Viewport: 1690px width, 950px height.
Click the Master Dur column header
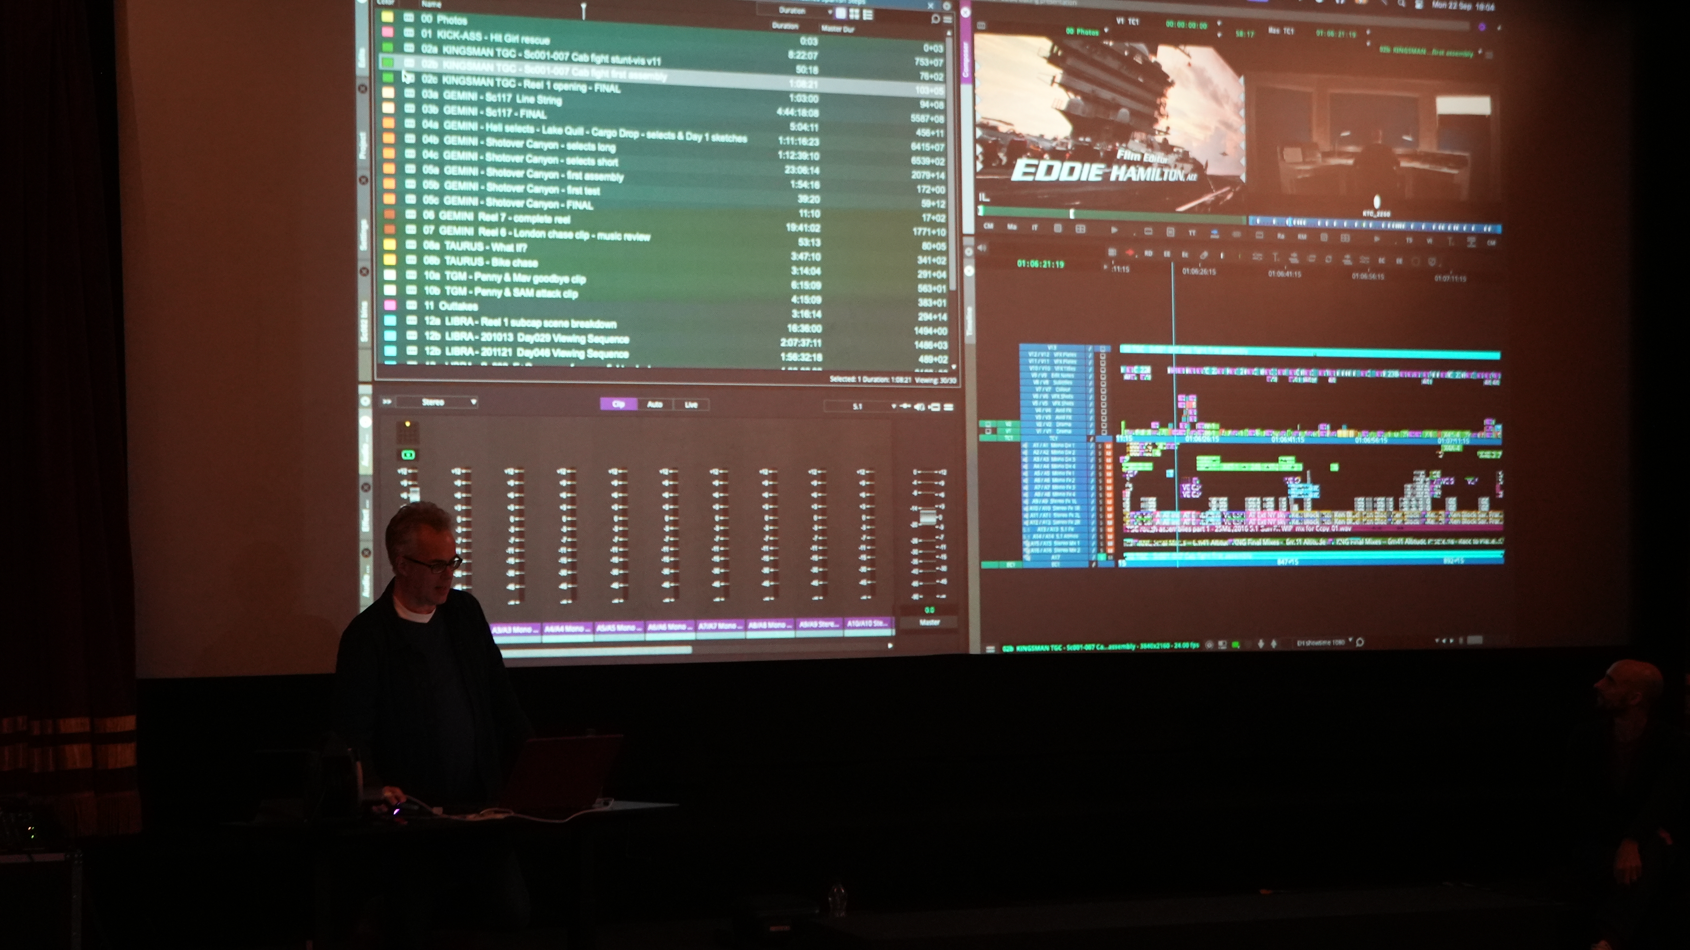[838, 29]
